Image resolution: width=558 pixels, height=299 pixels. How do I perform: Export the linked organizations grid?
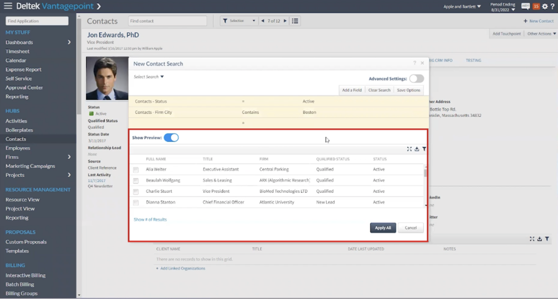540,239
